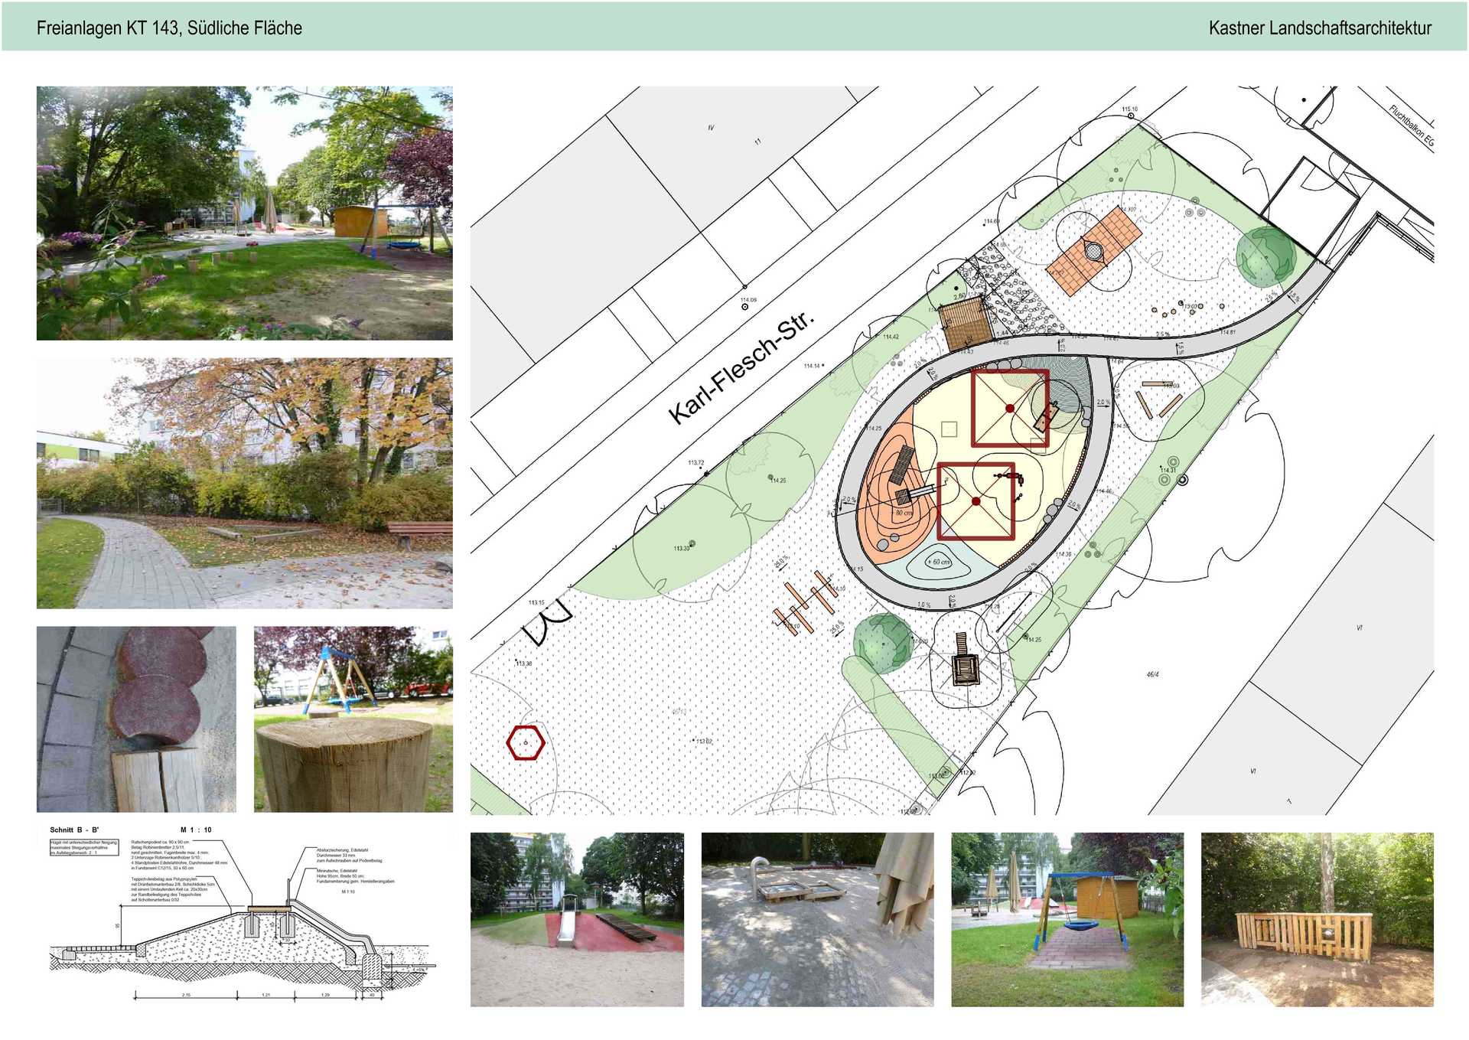The image size is (1469, 1040).
Task: Open the red rubber edging close-up photo
Action: (136, 719)
